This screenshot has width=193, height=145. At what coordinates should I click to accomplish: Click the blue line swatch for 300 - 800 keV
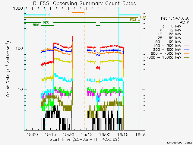click(187, 50)
